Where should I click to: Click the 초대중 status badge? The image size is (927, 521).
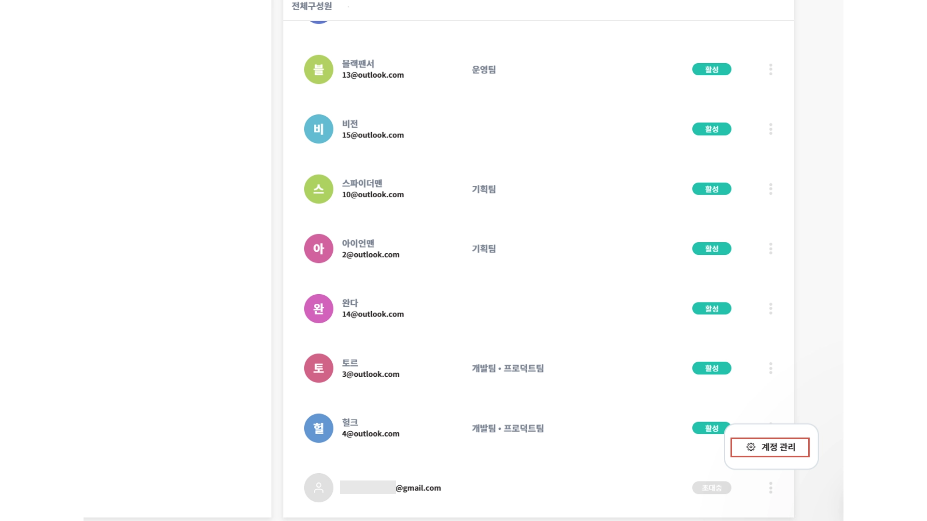point(712,488)
